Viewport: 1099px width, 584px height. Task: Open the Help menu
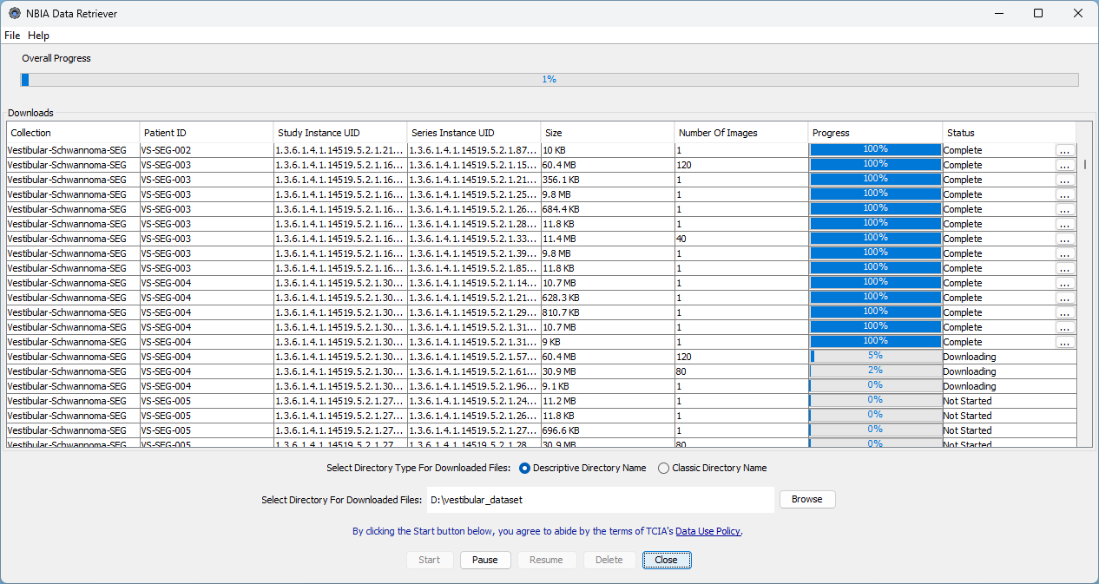pyautogui.click(x=38, y=36)
